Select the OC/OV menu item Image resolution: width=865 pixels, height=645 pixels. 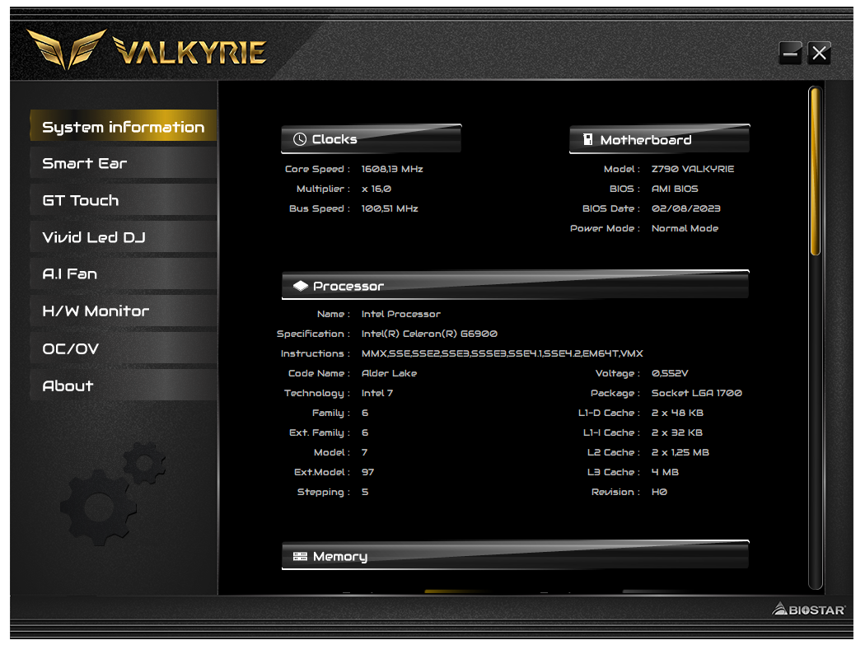tap(124, 348)
